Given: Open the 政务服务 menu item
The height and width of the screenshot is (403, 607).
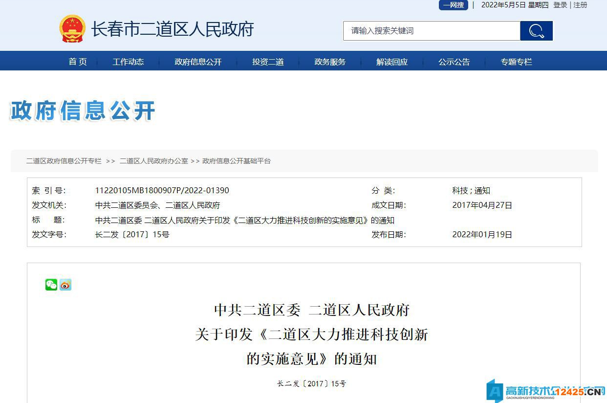Looking at the screenshot, I should (x=329, y=62).
